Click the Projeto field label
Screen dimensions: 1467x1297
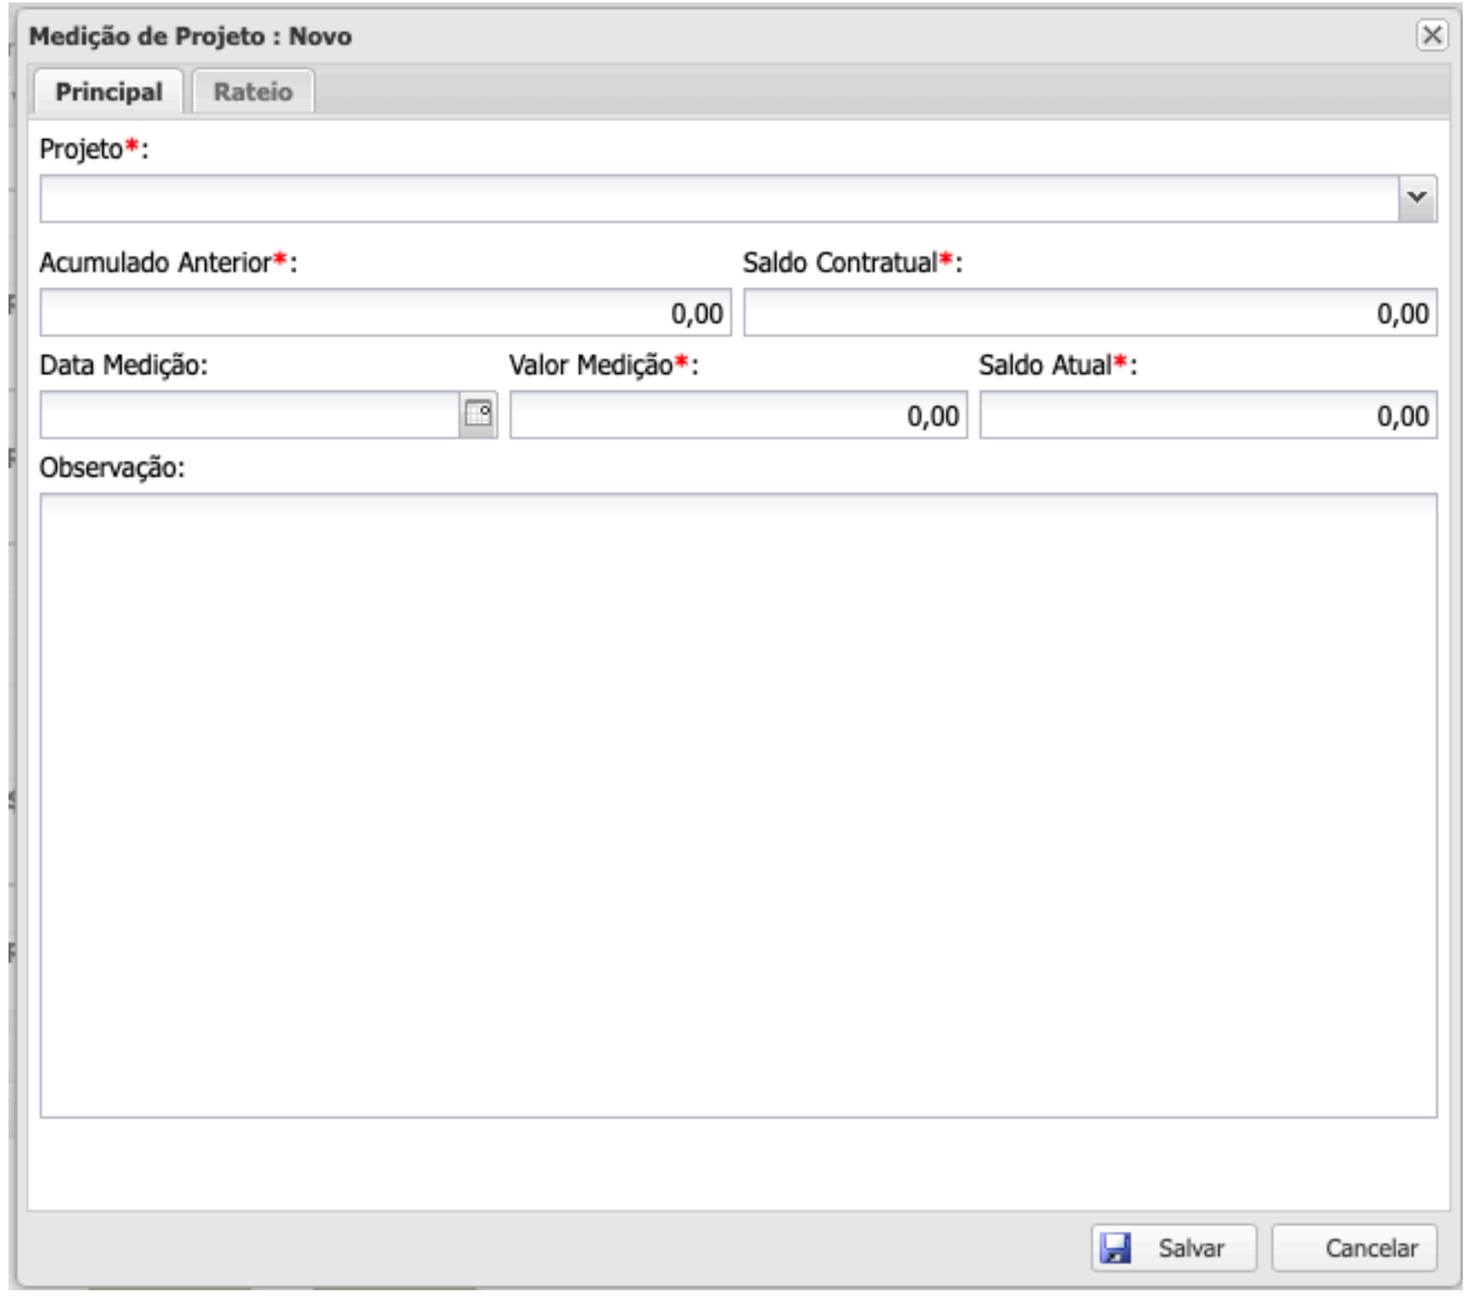pos(82,149)
